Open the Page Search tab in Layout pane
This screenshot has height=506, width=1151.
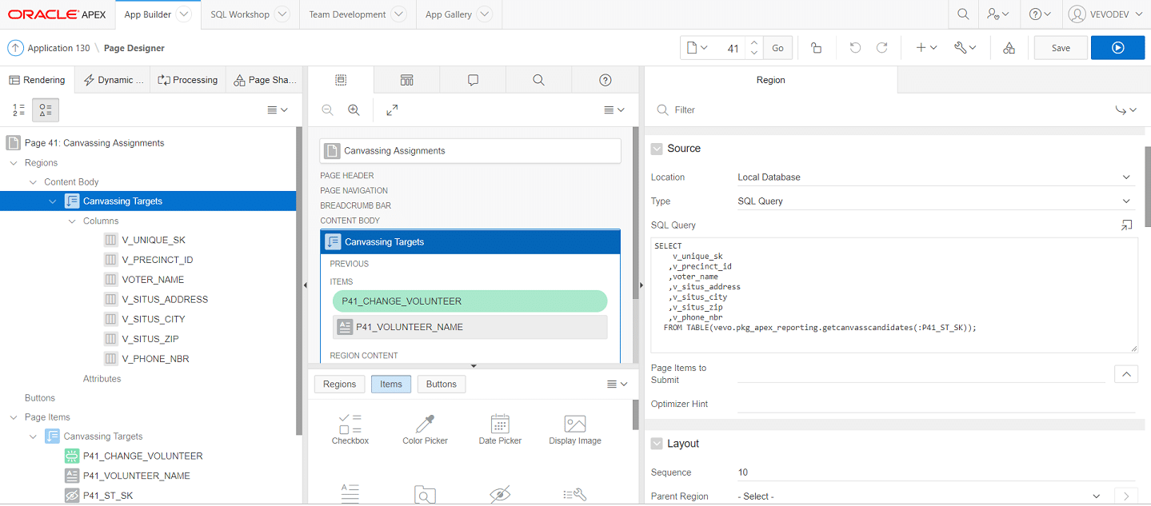pyautogui.click(x=538, y=79)
